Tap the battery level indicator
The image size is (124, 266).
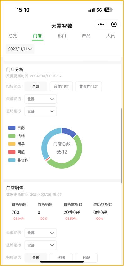[x=108, y=10]
